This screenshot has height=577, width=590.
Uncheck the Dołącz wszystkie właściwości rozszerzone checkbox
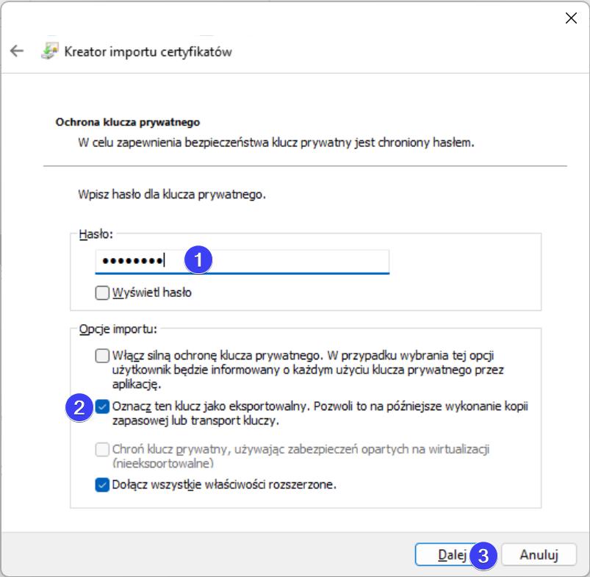[x=103, y=484]
